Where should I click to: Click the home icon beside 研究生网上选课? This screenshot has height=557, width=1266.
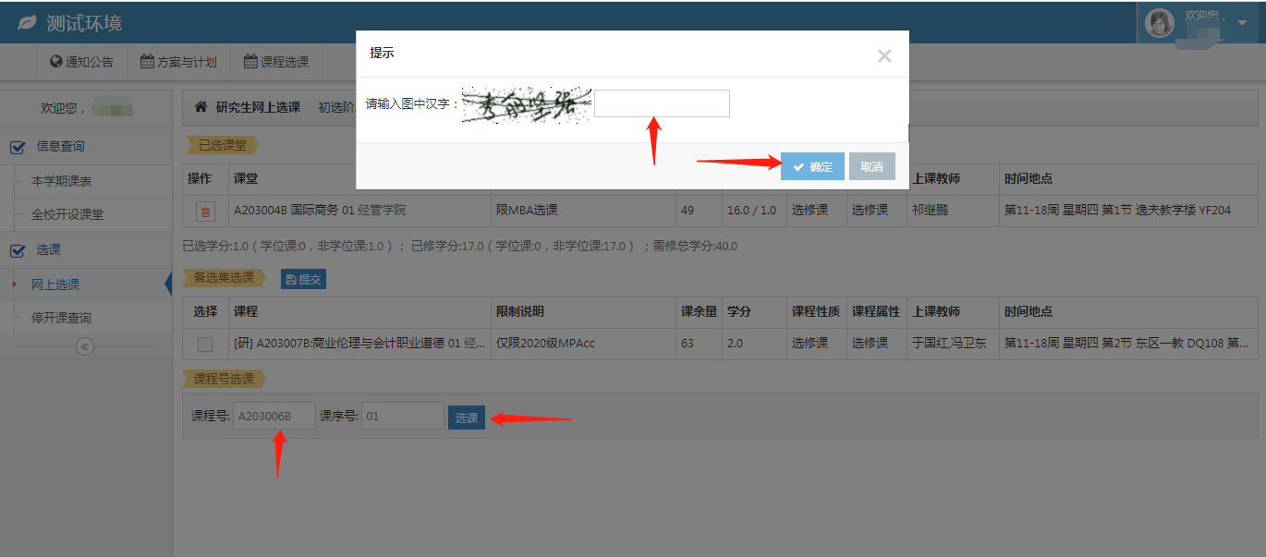[x=201, y=107]
